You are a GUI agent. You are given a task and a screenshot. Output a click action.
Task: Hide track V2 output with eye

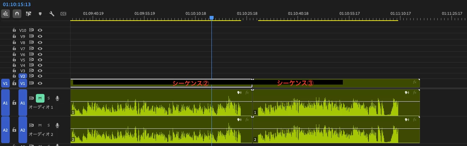tap(40, 76)
